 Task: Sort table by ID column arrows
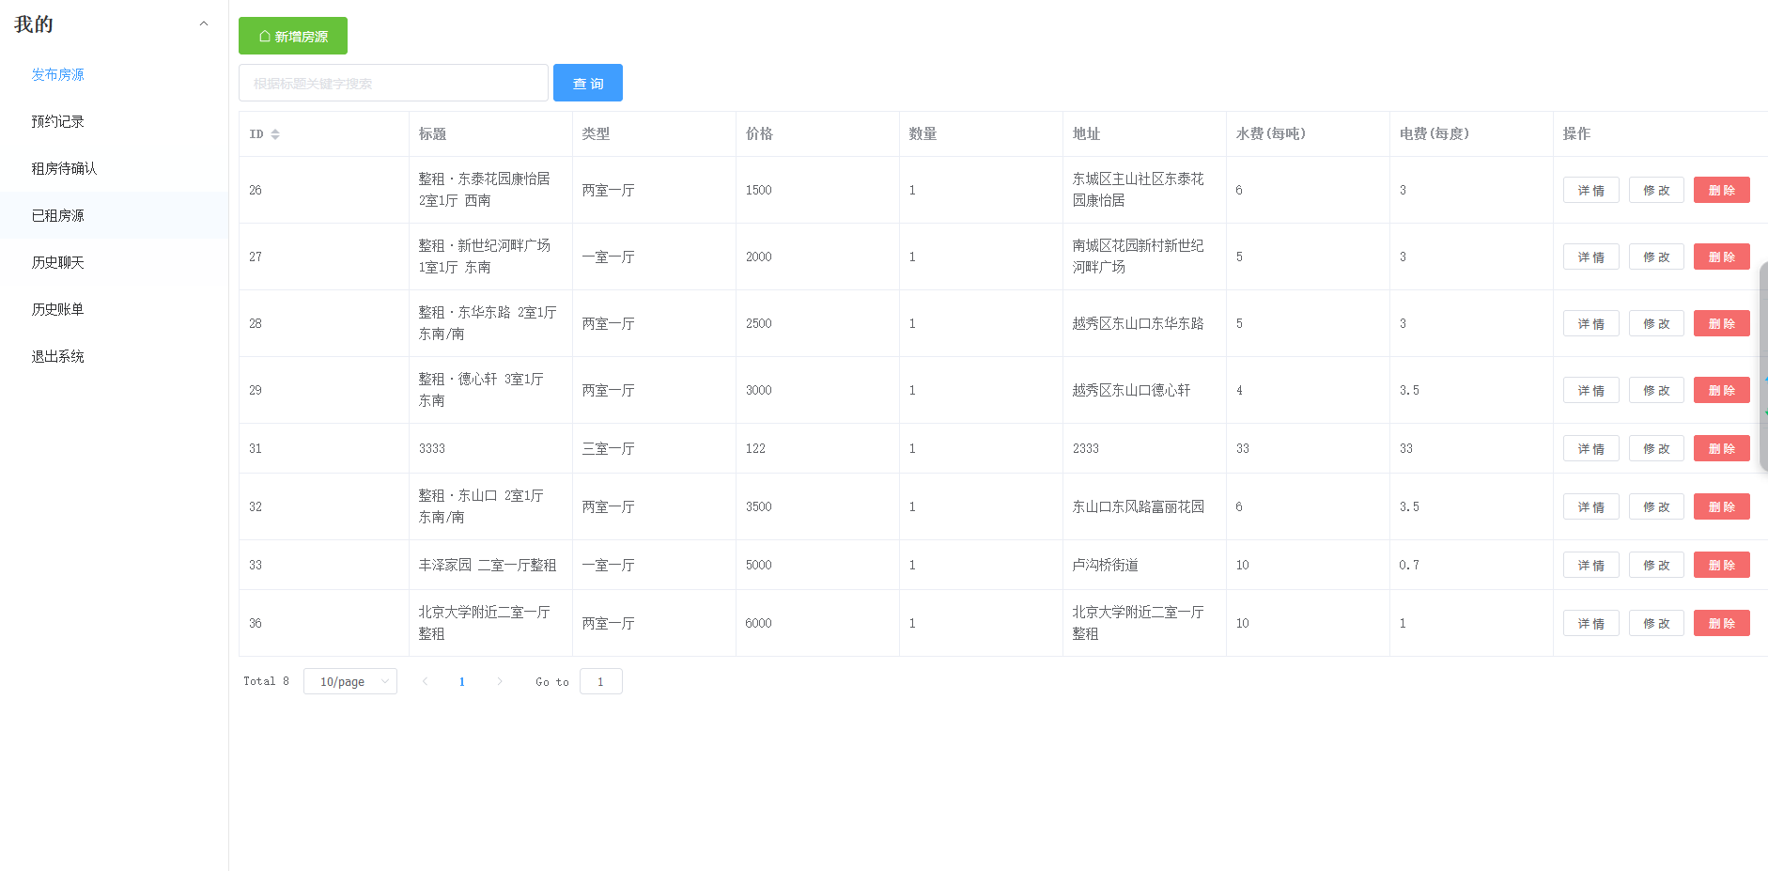(x=275, y=134)
